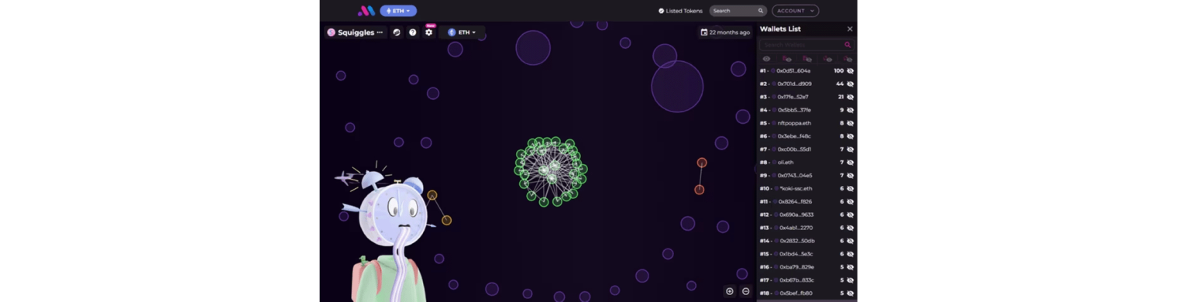The image size is (1190, 302).
Task: Open the Squiggles three-dots menu
Action: tap(380, 33)
